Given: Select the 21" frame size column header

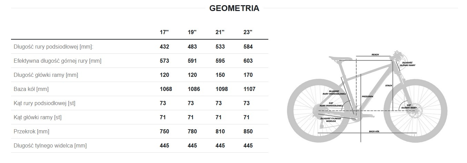Looking at the screenshot, I should [220, 32].
